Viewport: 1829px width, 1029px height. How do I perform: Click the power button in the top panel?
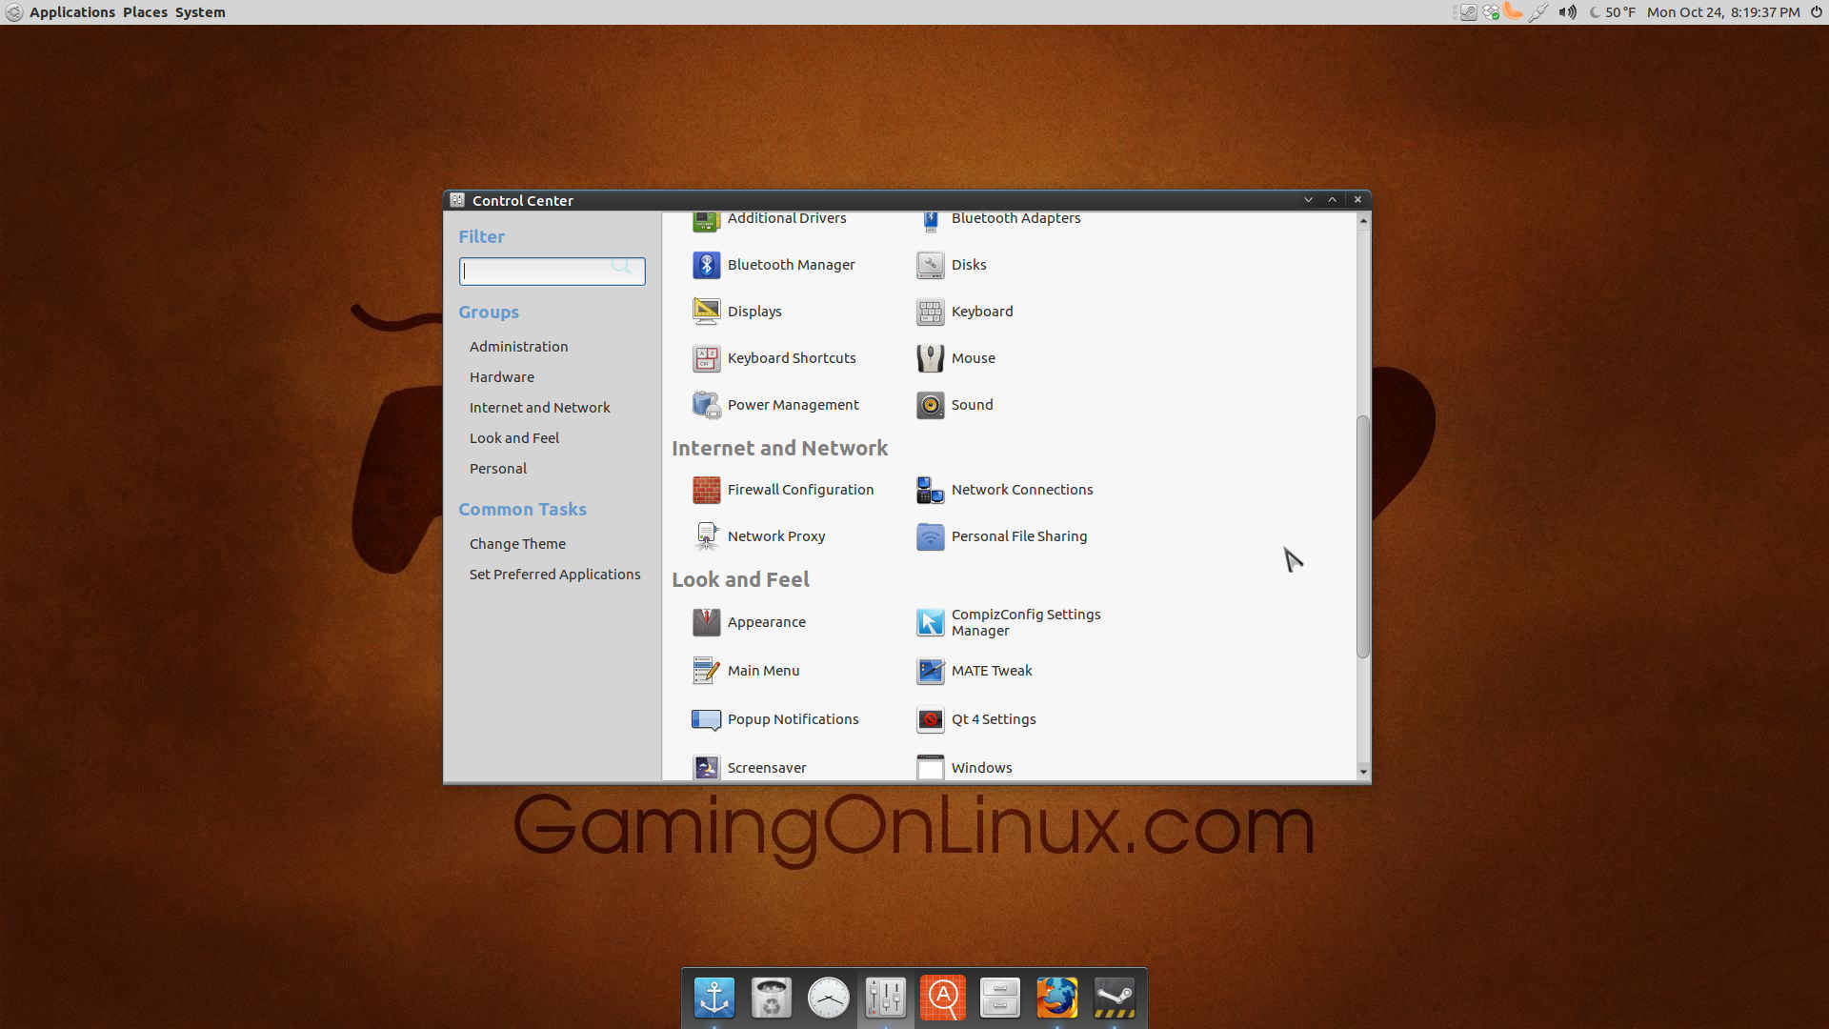point(1816,12)
